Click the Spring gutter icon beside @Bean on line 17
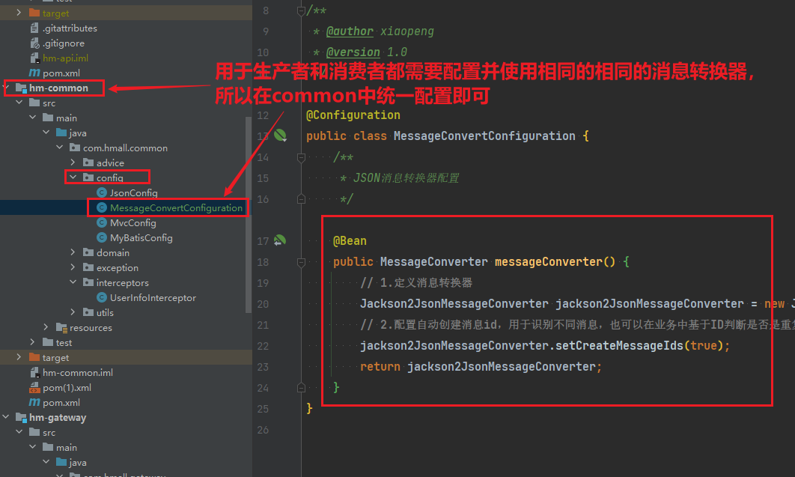Screen dimensions: 795x477 click(279, 240)
